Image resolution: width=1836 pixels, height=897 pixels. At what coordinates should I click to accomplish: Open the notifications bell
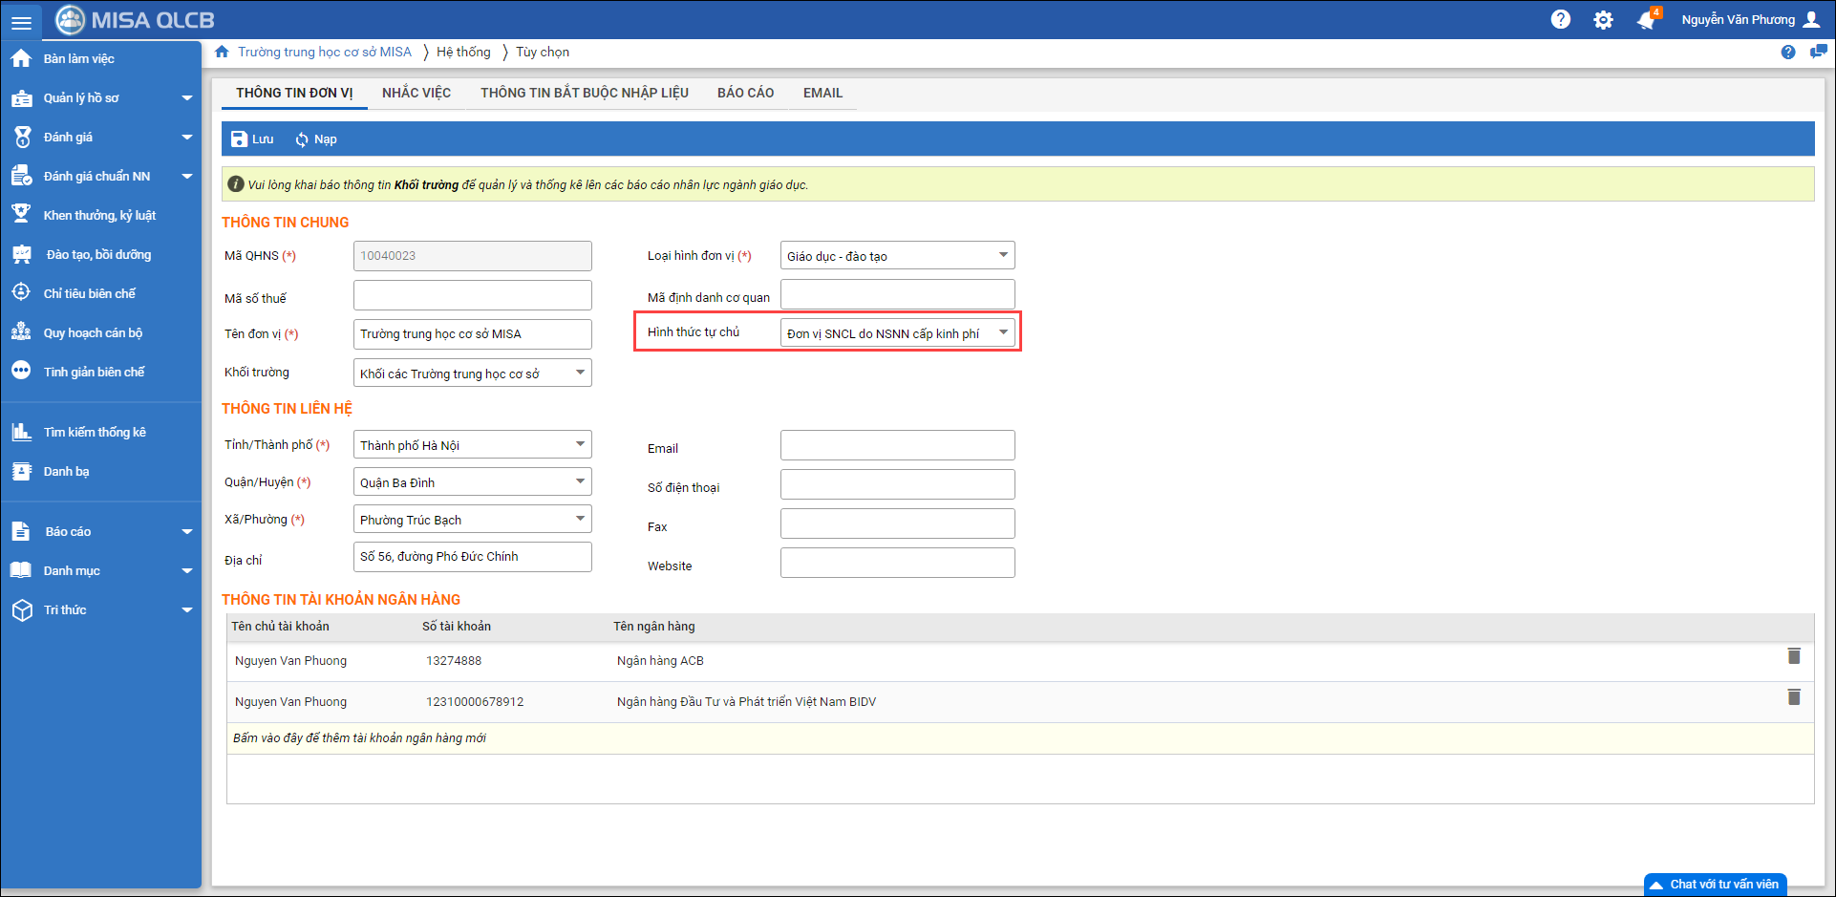(1646, 20)
